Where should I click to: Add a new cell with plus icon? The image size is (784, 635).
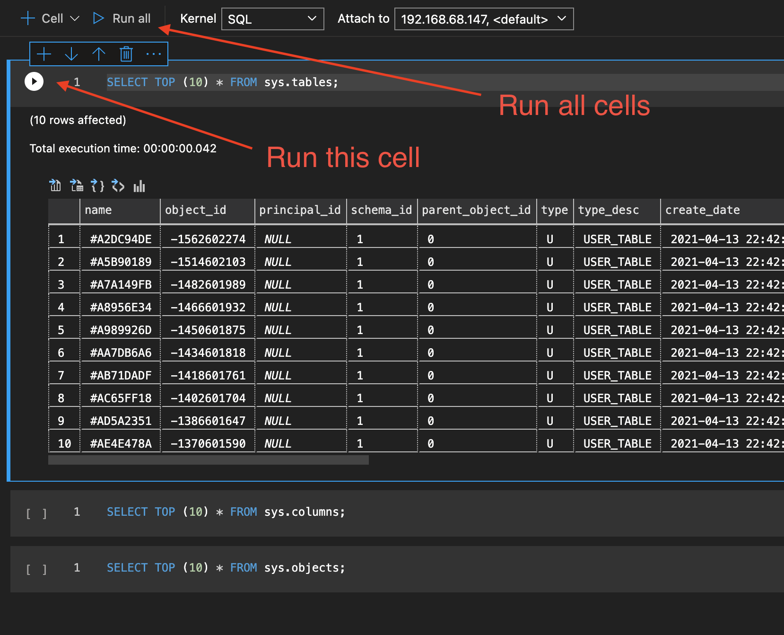pos(44,53)
